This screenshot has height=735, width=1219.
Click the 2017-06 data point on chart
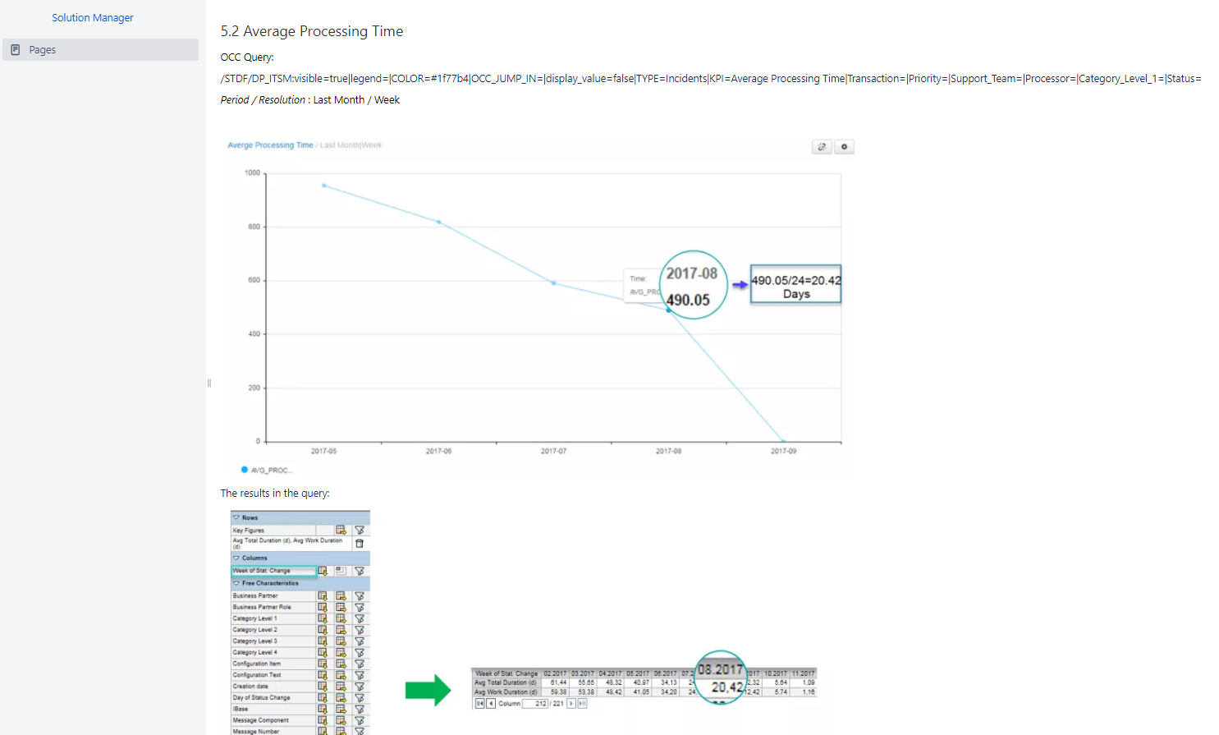(439, 222)
